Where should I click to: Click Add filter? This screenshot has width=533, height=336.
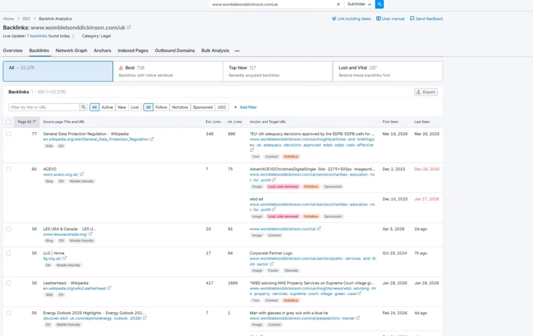click(246, 107)
